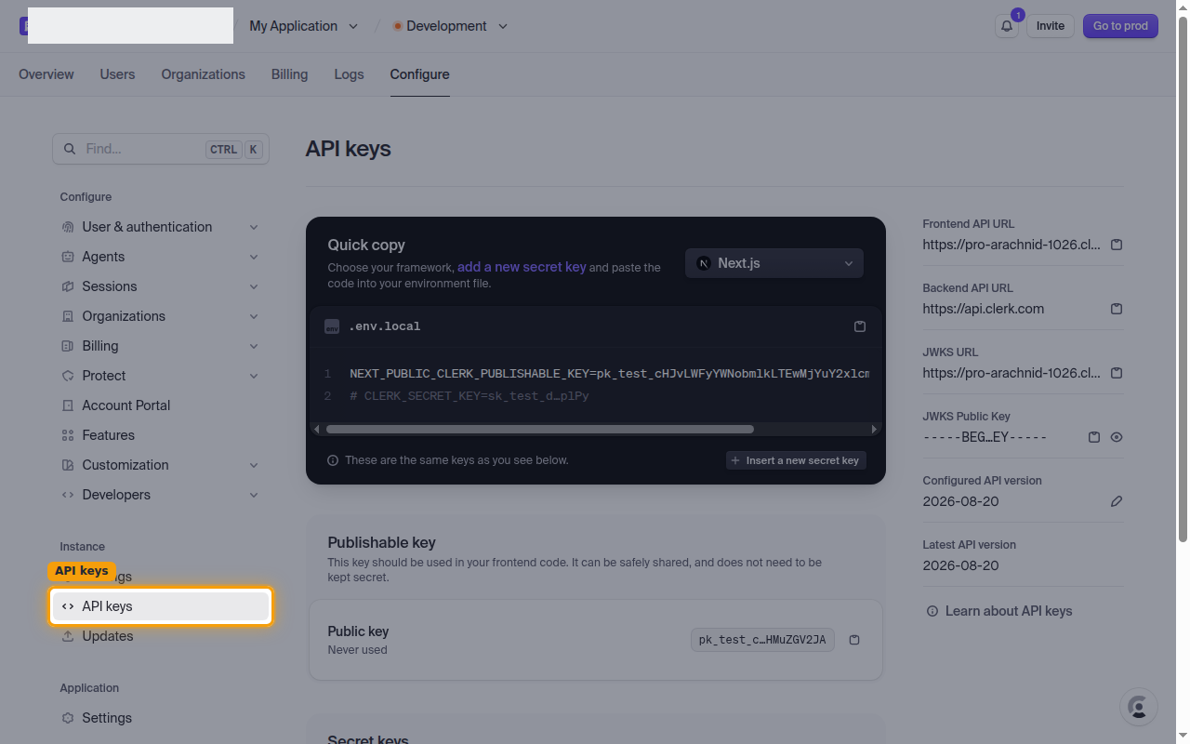
Task: Expand the Billing sidebar section
Action: (x=160, y=346)
